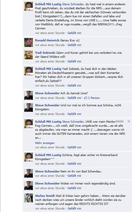Open Yadi Sobieski's avatar thumbnail
This screenshot has height=212, width=132.
[x=29, y=55]
